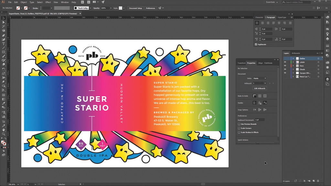
Task: Select the Magic Wand tool
Action: (x=4, y=26)
